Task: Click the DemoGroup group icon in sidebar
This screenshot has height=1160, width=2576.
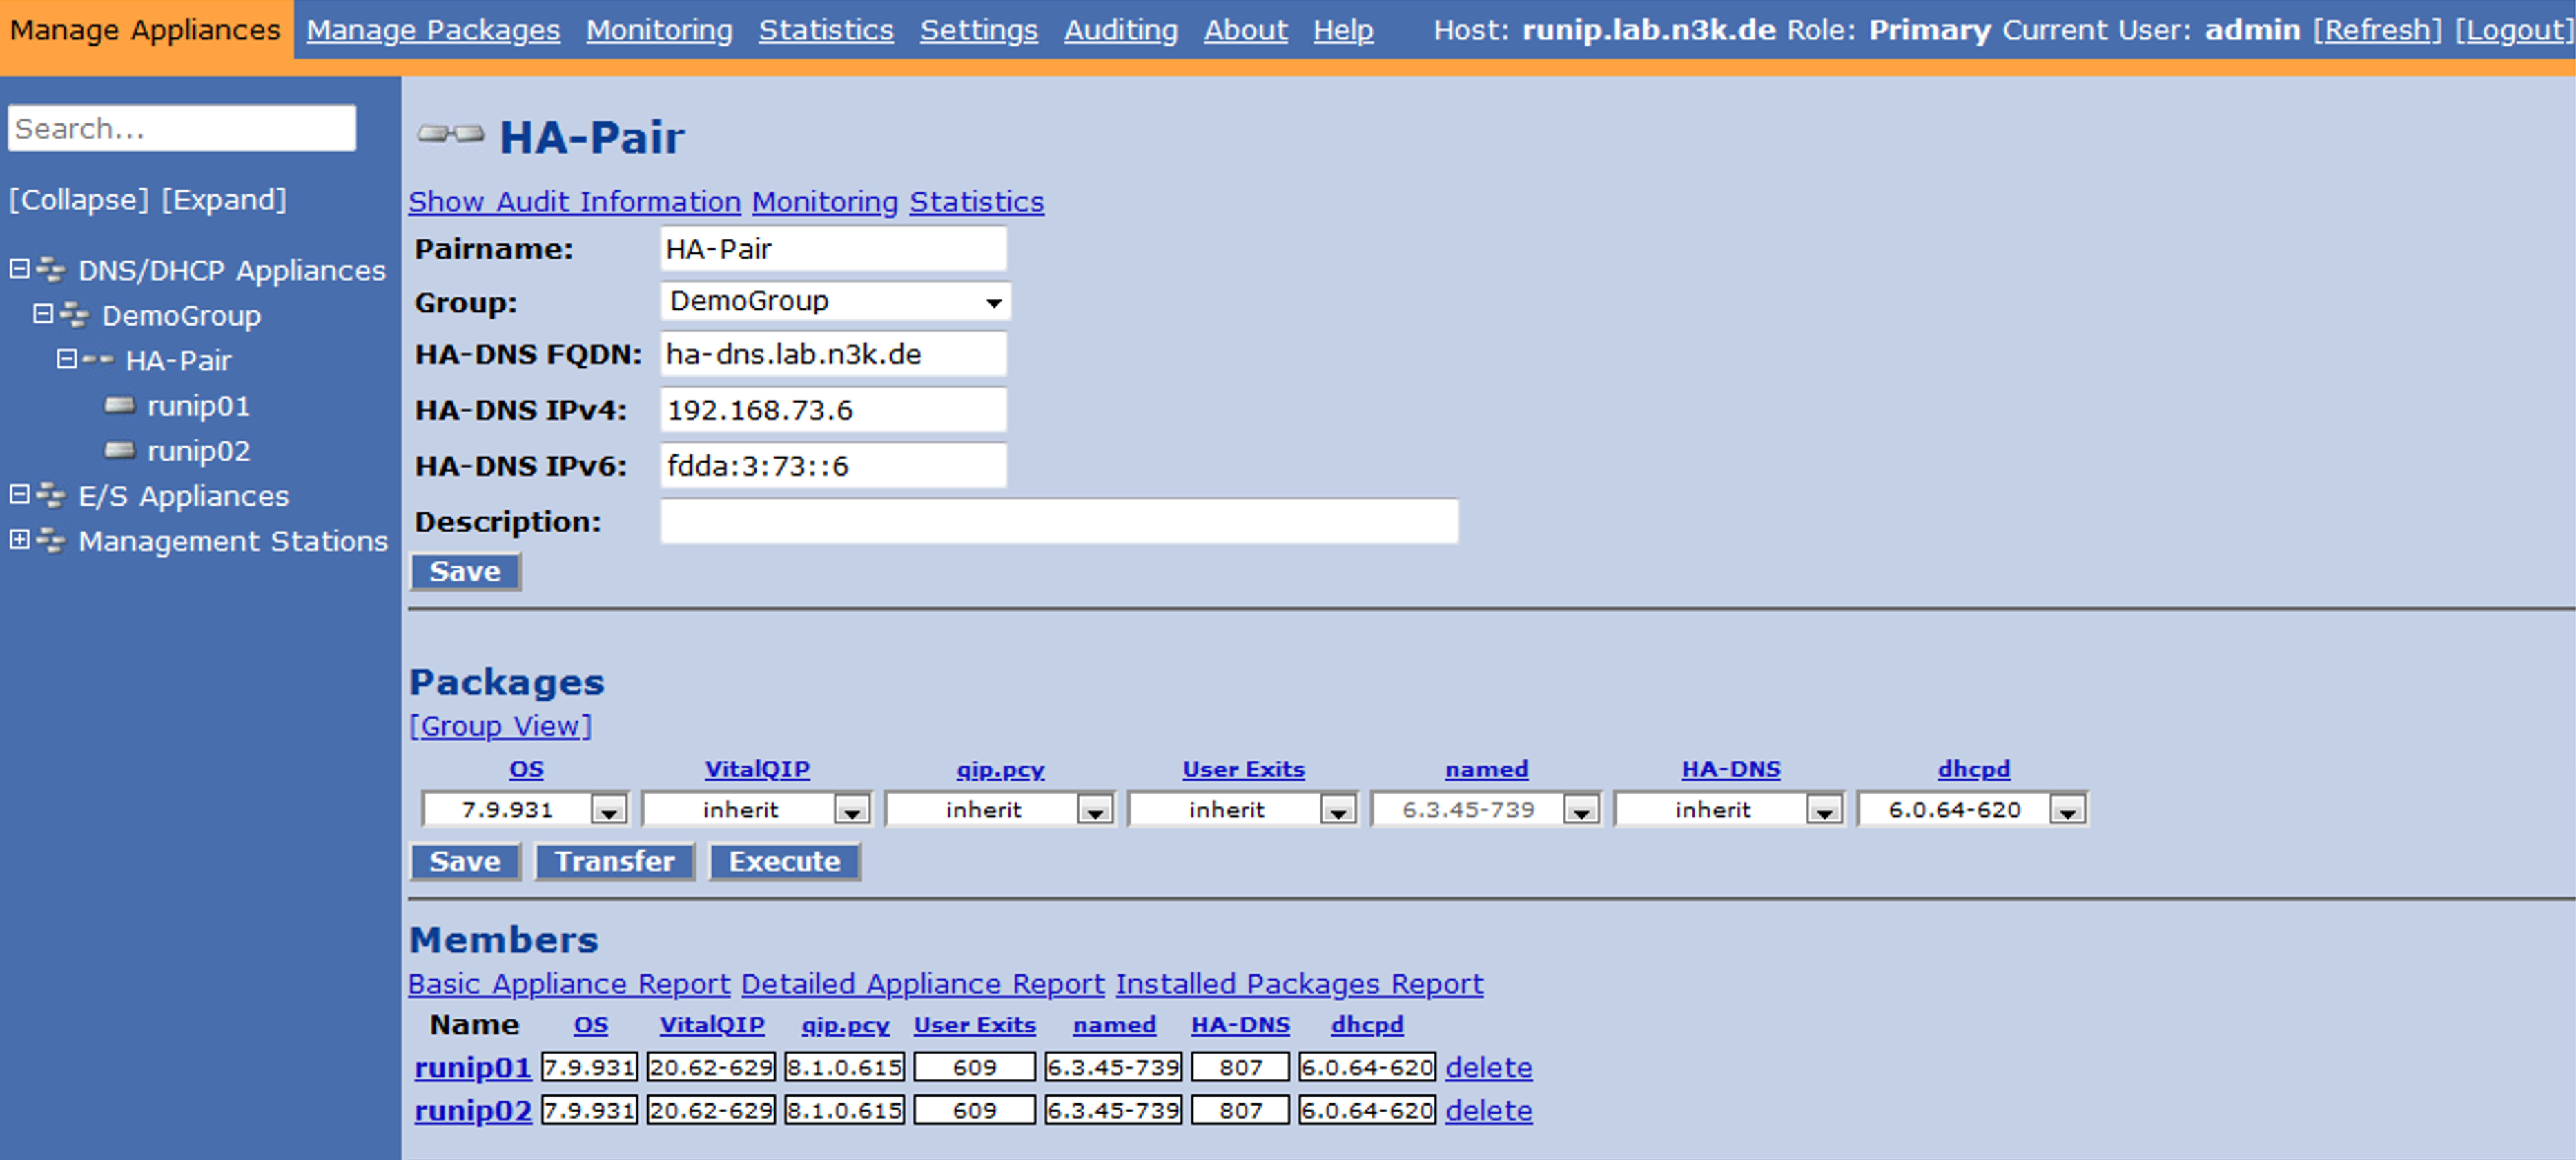Action: coord(74,316)
